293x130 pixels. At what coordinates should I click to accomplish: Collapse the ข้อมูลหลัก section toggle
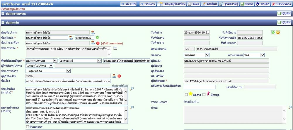coord(3,23)
